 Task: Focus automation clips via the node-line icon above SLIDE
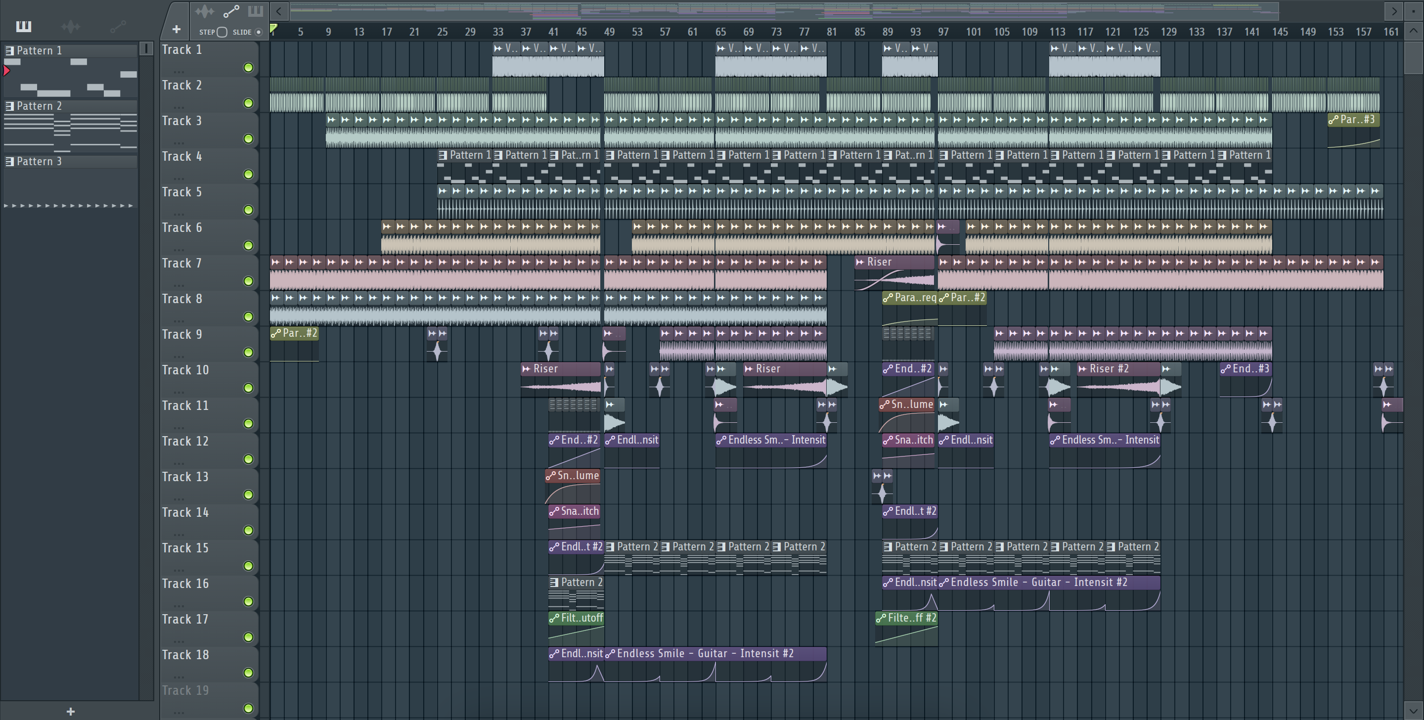click(x=231, y=11)
